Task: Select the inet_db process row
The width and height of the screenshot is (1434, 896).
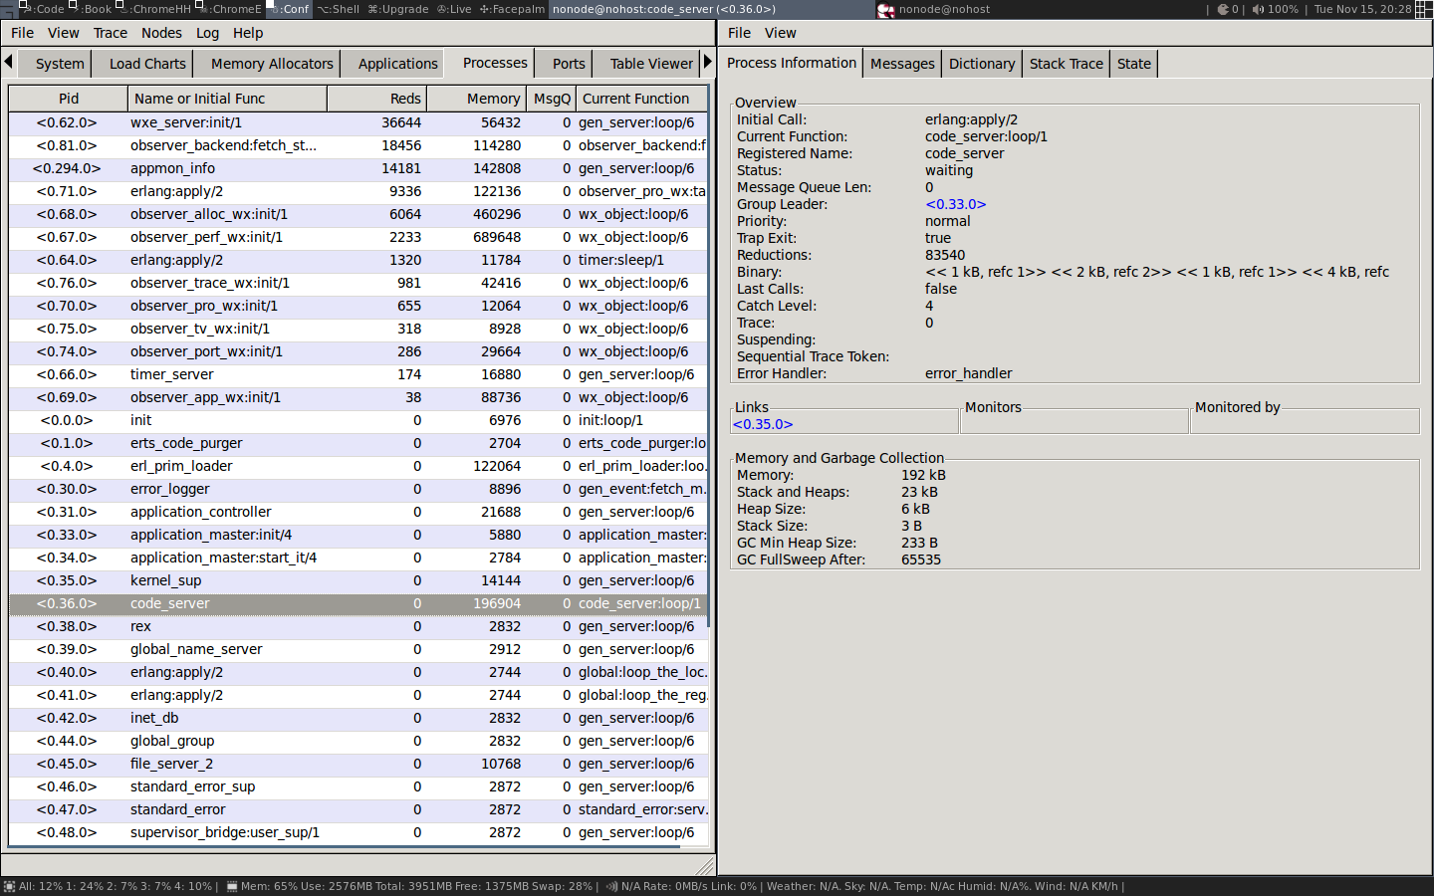Action: pyautogui.click(x=358, y=718)
